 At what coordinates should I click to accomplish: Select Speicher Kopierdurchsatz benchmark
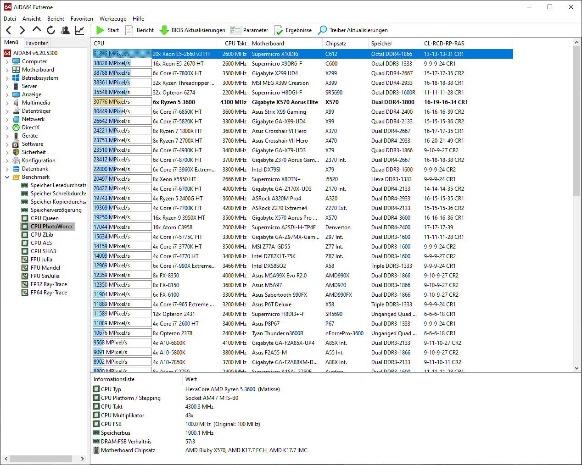point(54,202)
